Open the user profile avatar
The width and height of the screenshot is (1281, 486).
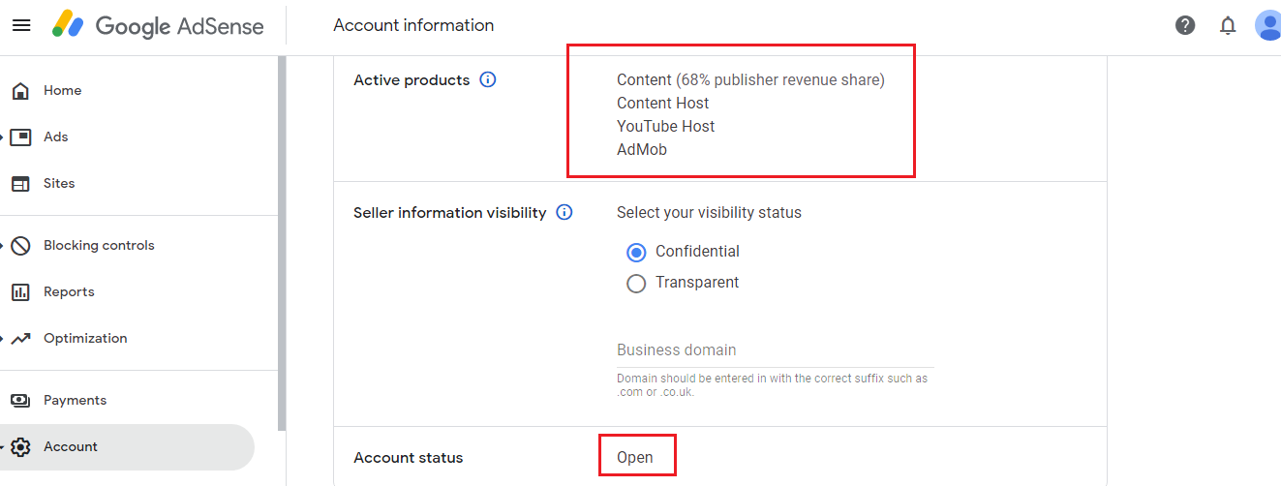(x=1267, y=25)
